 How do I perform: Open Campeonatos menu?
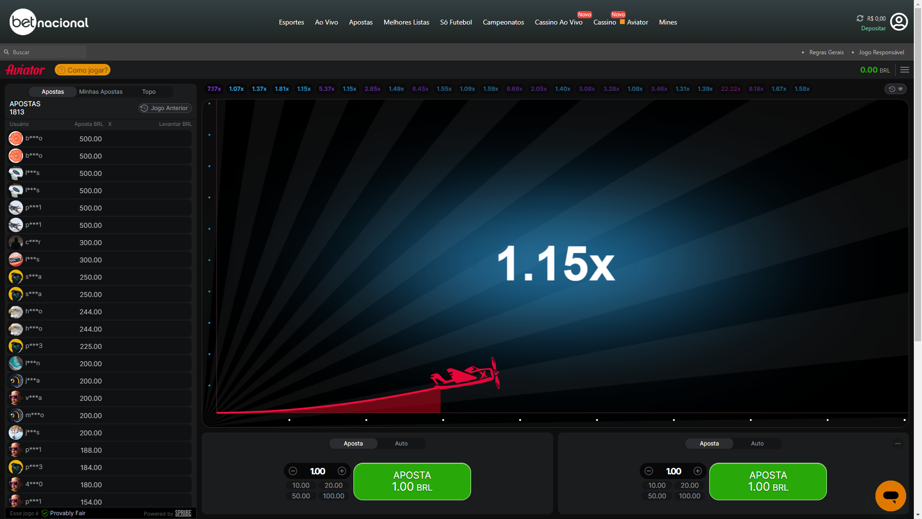pos(503,23)
